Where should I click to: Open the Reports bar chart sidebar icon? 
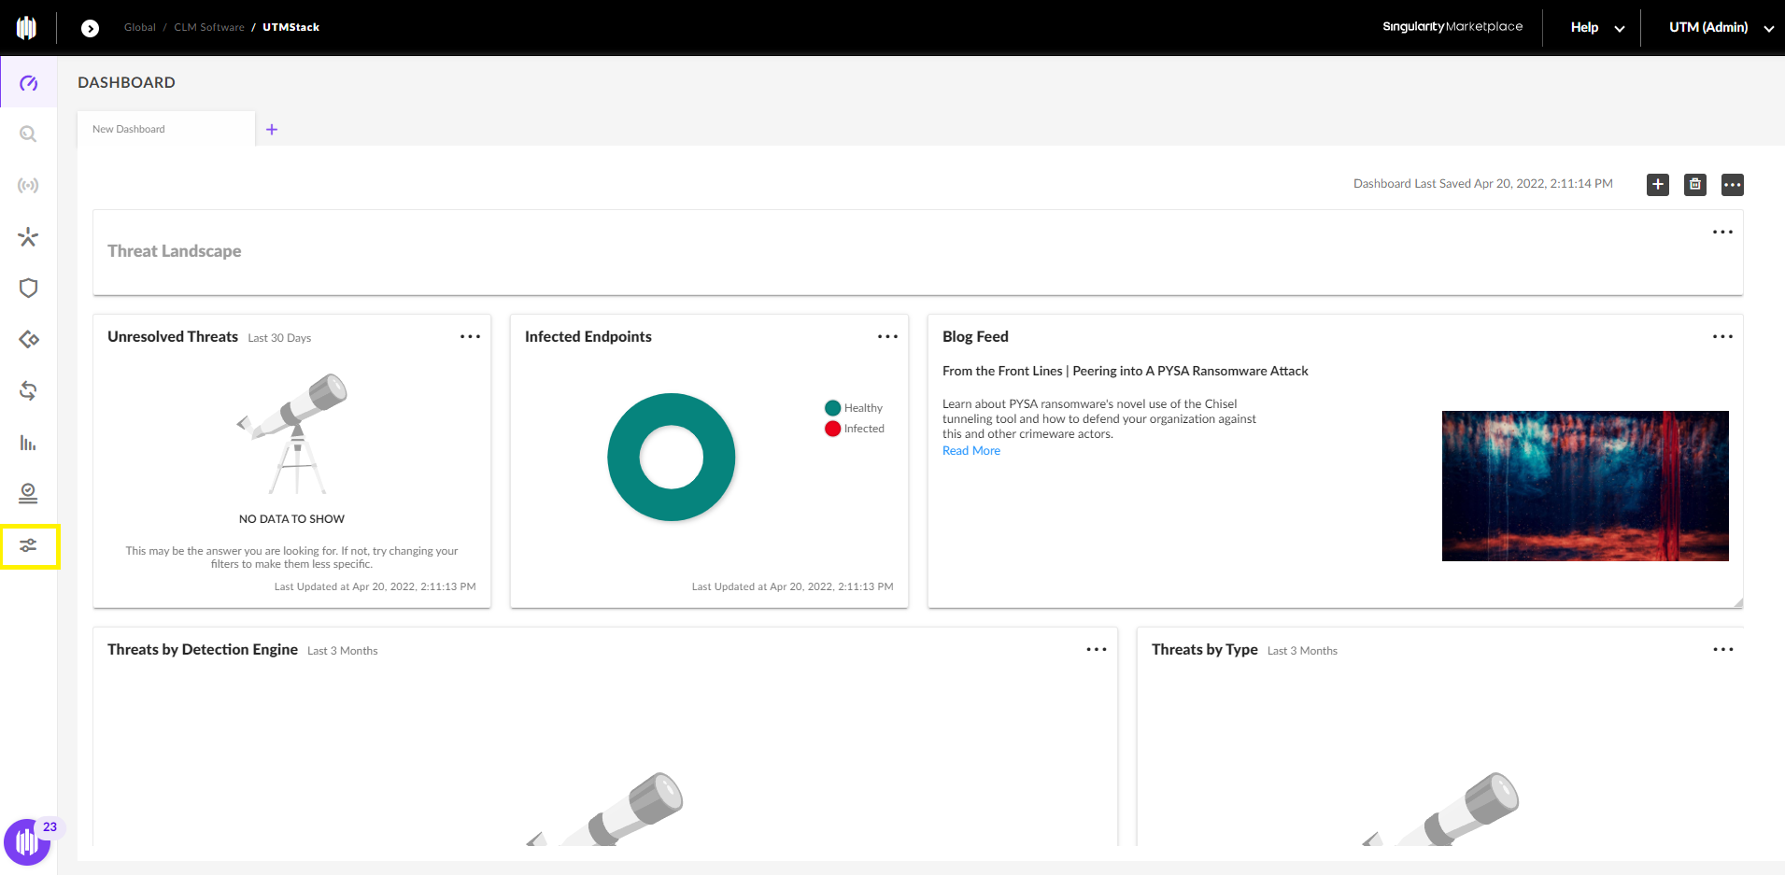point(28,442)
